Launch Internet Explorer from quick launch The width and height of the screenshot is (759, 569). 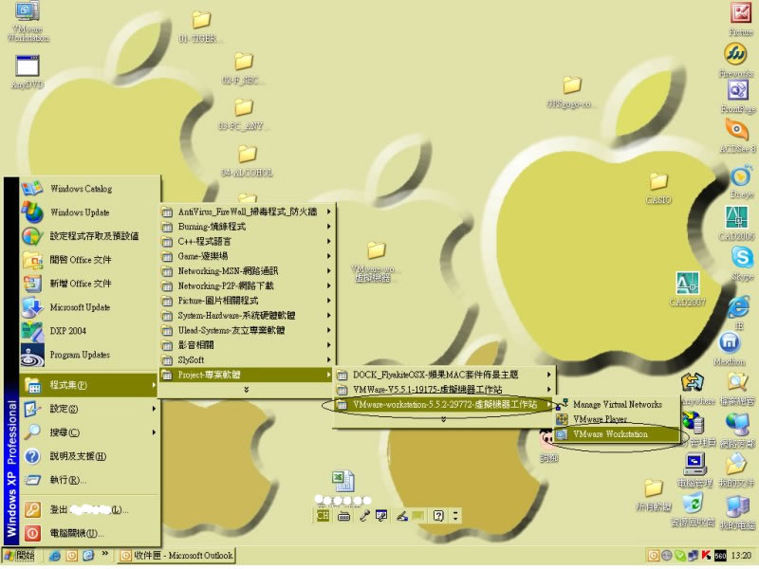point(55,556)
